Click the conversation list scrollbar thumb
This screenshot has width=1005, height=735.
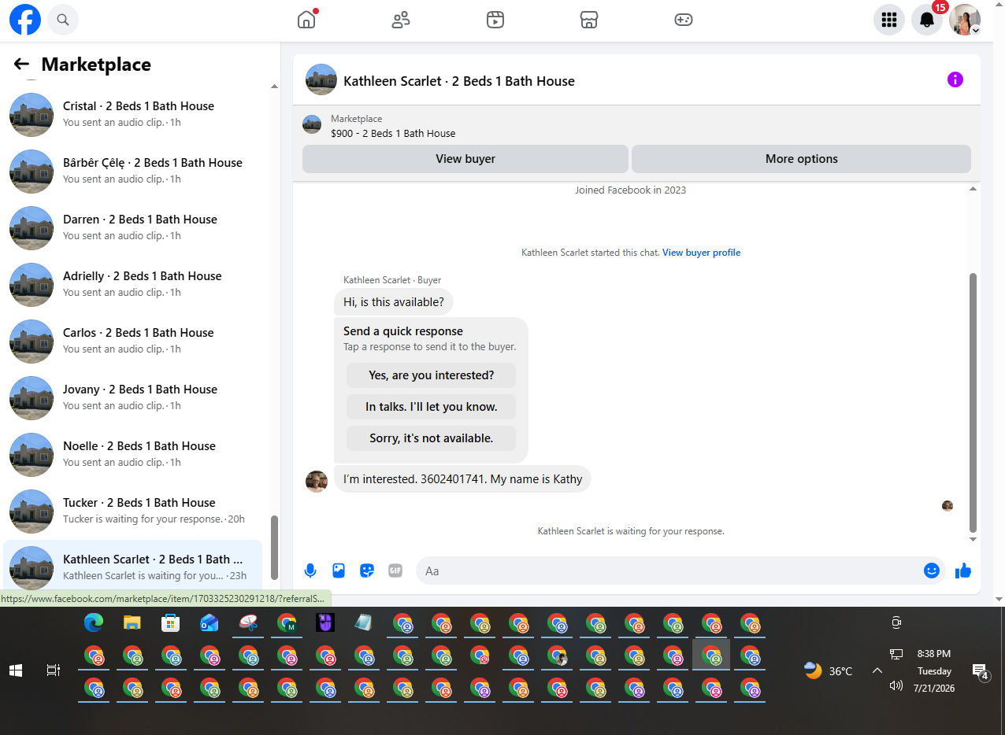click(x=275, y=548)
